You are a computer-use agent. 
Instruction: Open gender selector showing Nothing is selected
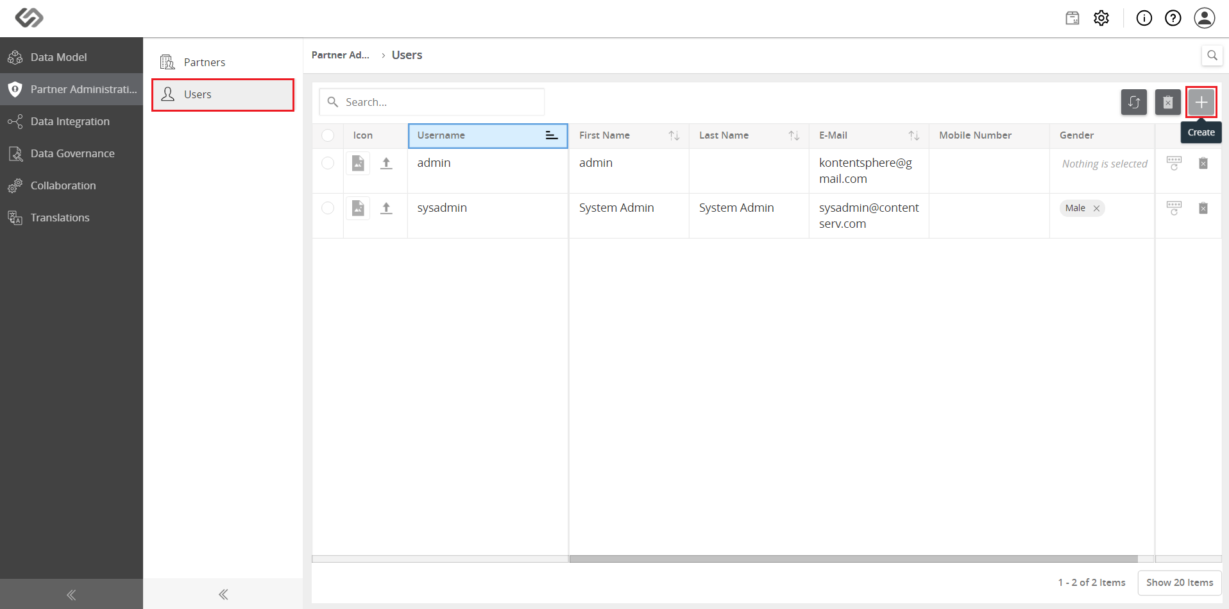pos(1104,164)
